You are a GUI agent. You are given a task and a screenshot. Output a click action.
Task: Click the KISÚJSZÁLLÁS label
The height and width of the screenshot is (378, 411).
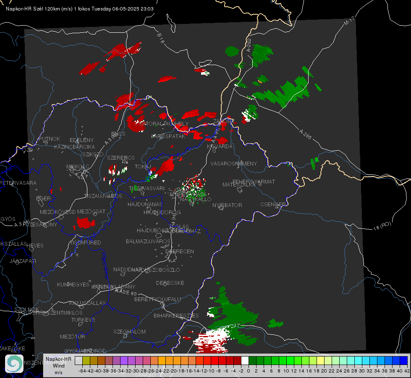pyautogui.click(x=88, y=303)
